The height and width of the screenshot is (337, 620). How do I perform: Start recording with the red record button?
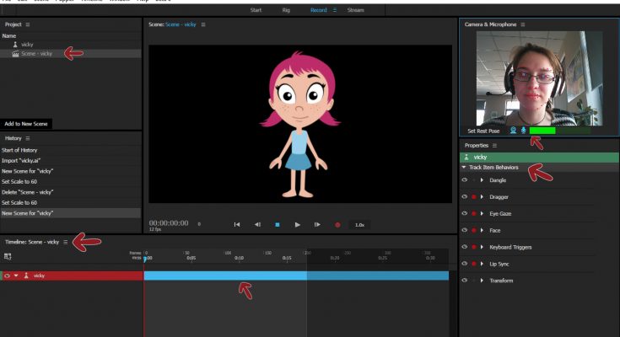tap(337, 225)
